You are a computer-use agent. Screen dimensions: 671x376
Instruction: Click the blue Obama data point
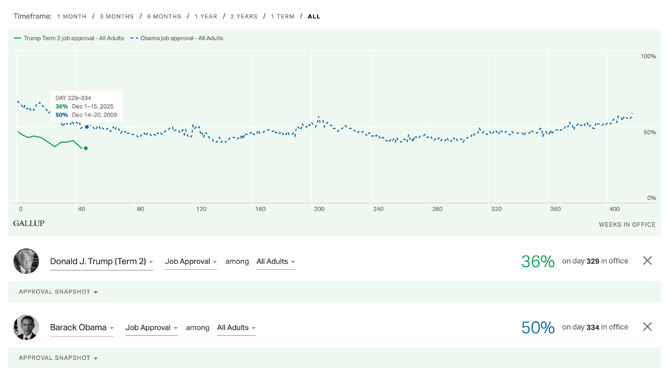(x=87, y=127)
